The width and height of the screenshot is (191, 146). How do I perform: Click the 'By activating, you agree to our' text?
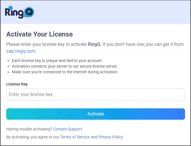(x=33, y=137)
